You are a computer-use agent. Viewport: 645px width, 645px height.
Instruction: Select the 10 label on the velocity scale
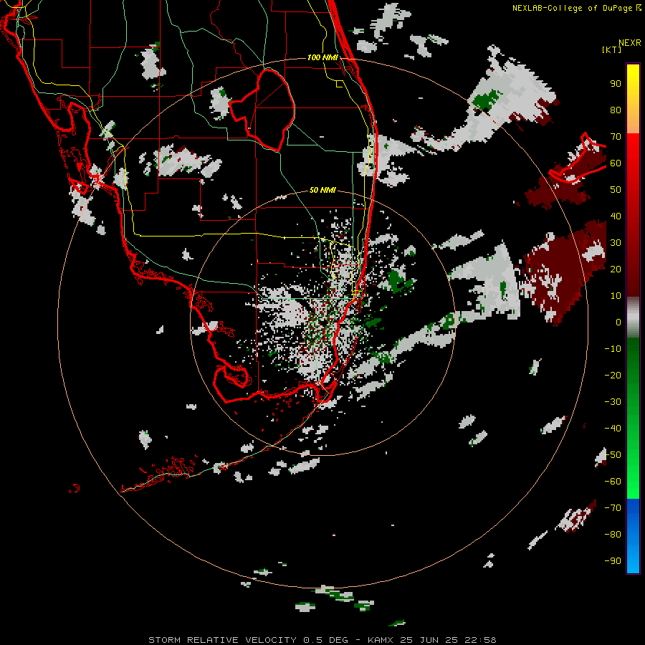pyautogui.click(x=616, y=296)
